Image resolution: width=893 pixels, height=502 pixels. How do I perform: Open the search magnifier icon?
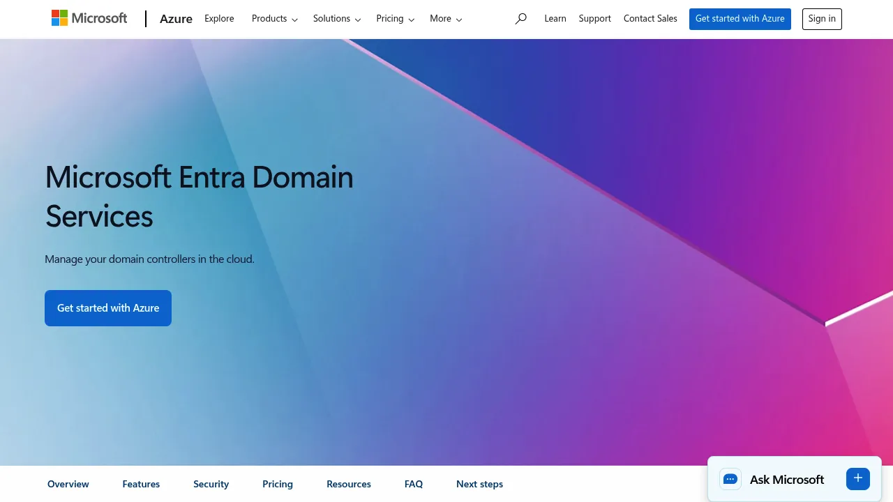click(x=520, y=19)
